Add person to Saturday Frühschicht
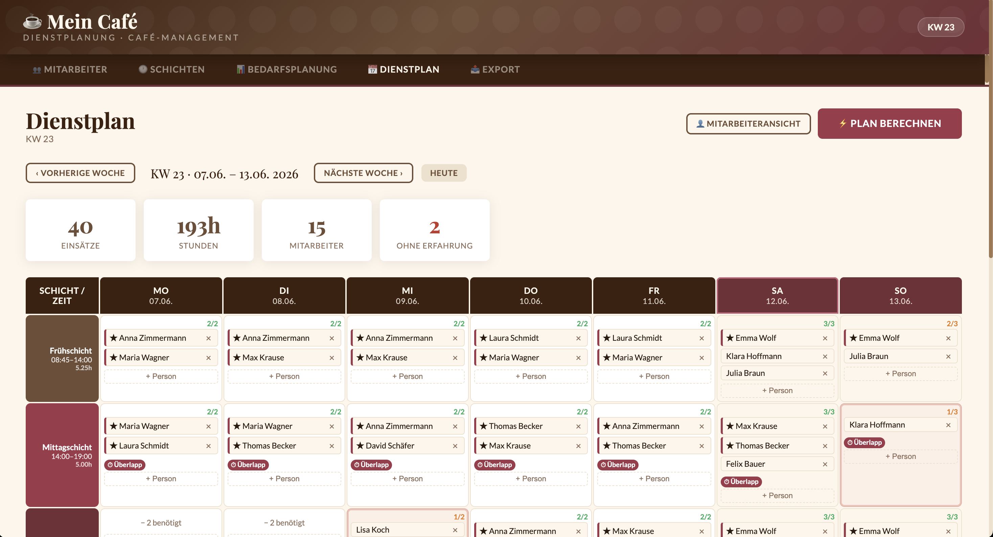Viewport: 993px width, 537px height. [x=777, y=390]
